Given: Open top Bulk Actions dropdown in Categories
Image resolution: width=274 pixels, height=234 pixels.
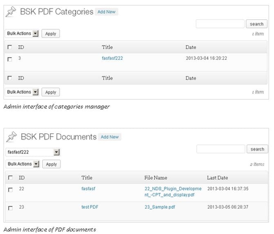Looking at the screenshot, I should [22, 34].
